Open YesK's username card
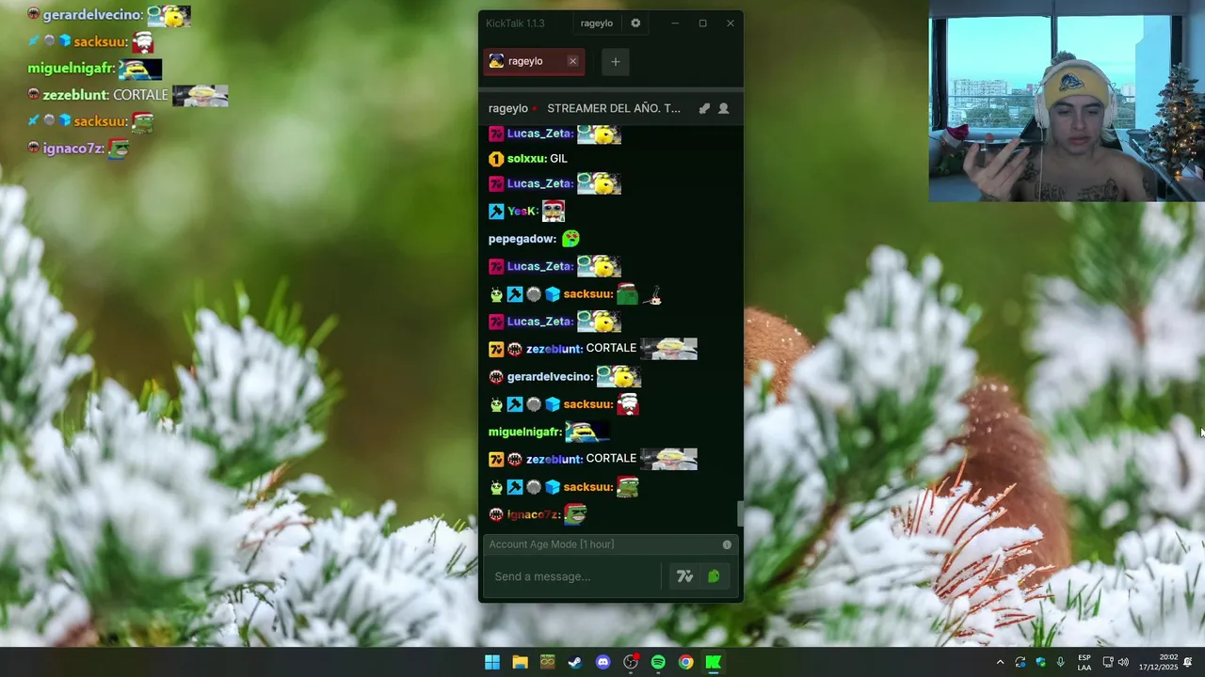This screenshot has height=677, width=1205. (522, 212)
